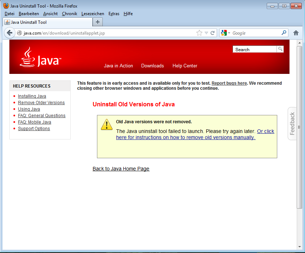Click Back to Java Home Page

(x=121, y=169)
